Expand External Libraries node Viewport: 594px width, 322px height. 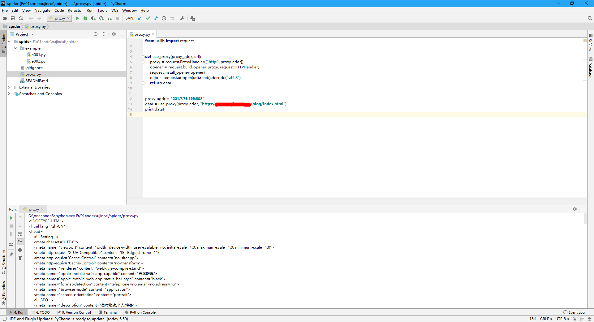click(9, 87)
